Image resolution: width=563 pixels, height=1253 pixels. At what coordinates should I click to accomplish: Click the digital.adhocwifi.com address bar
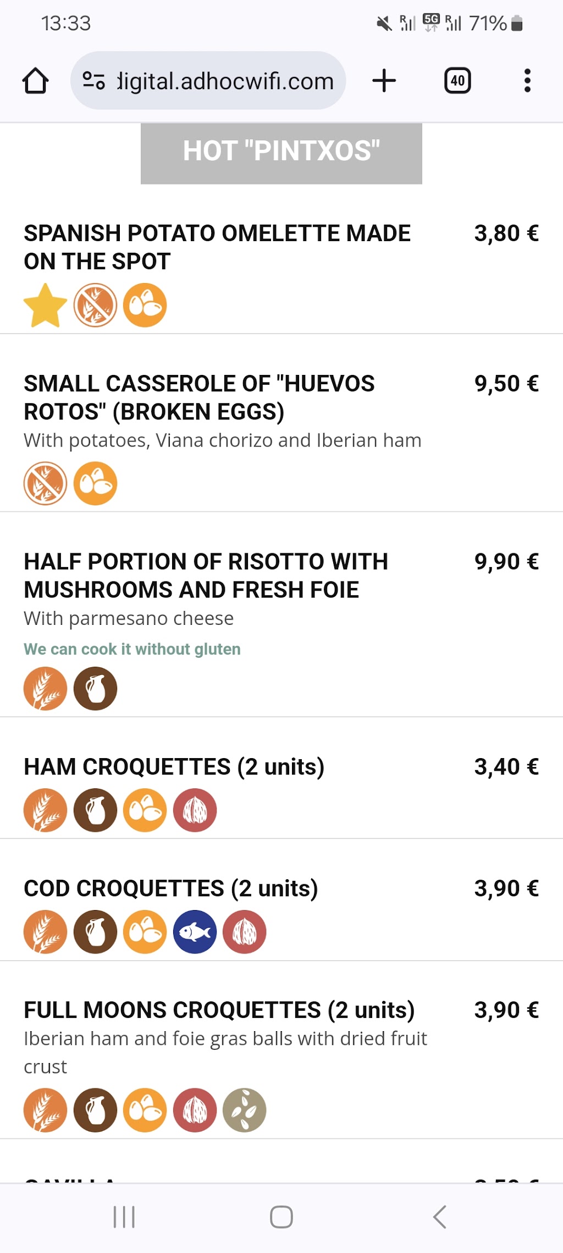[x=208, y=81]
